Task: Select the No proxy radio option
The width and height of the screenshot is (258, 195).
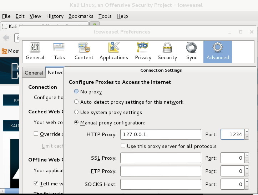Action: pos(76,91)
